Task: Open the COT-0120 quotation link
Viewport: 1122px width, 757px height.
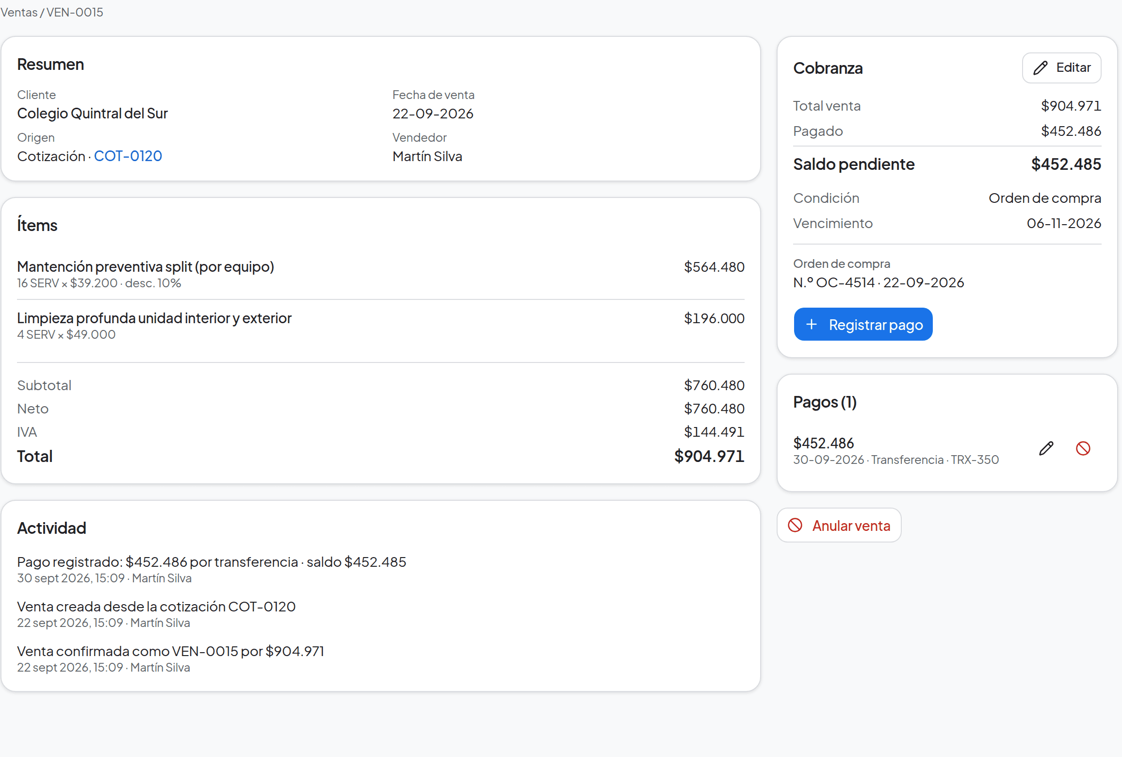Action: (128, 156)
